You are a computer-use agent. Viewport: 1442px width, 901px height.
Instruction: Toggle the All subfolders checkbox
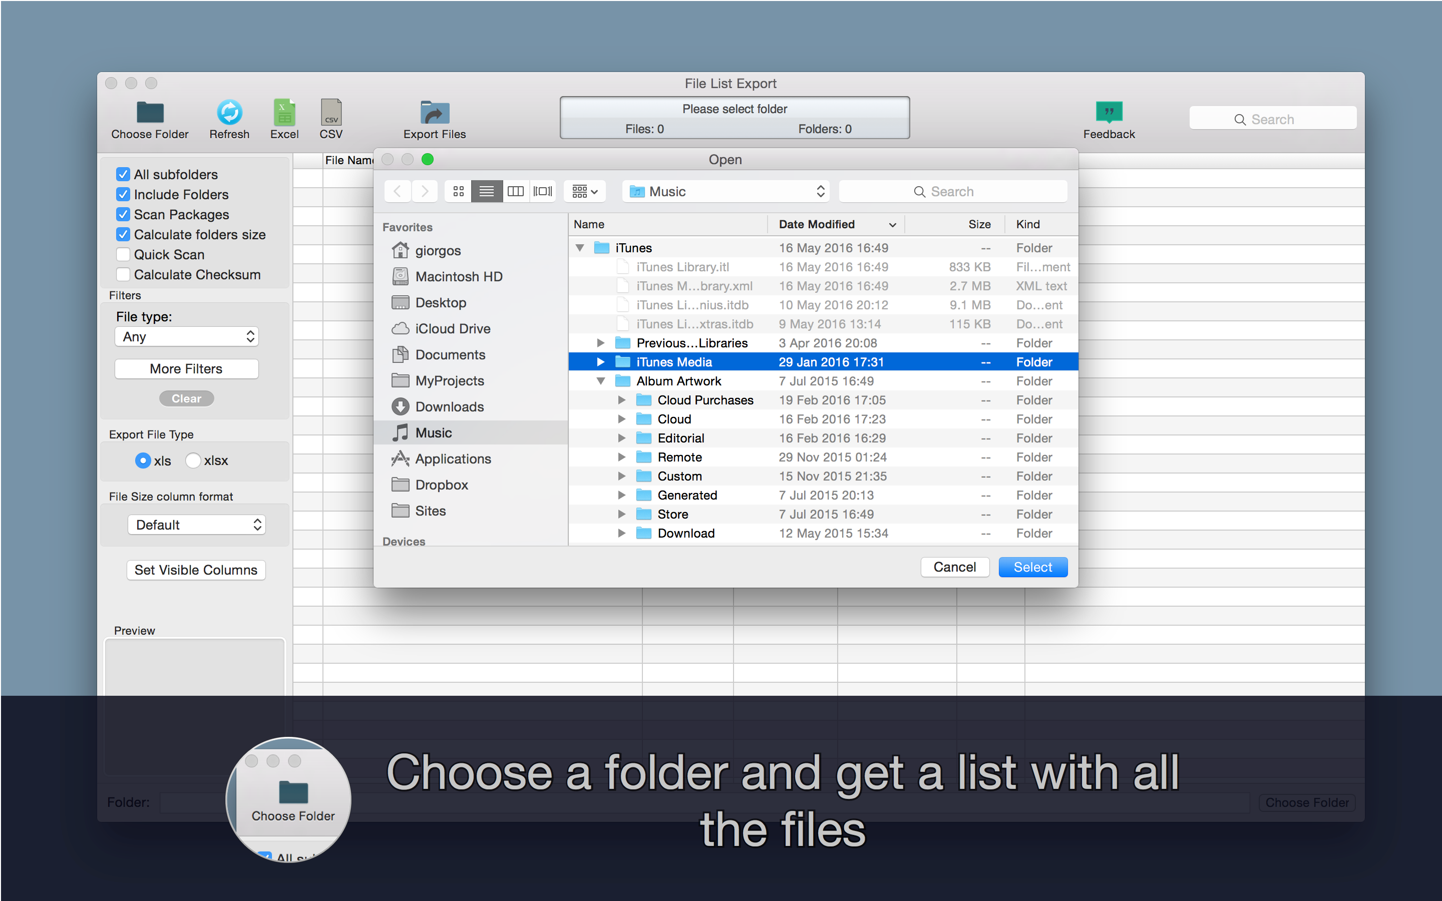tap(123, 174)
